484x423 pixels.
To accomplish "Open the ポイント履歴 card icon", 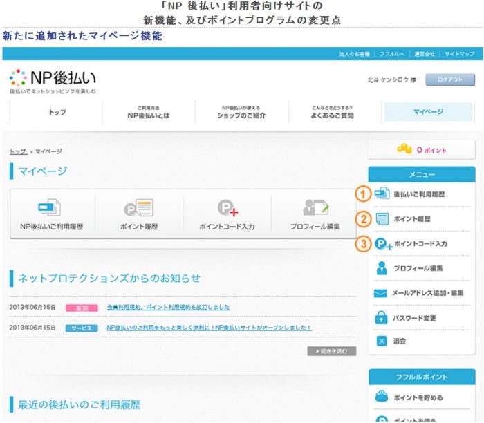I will [138, 207].
